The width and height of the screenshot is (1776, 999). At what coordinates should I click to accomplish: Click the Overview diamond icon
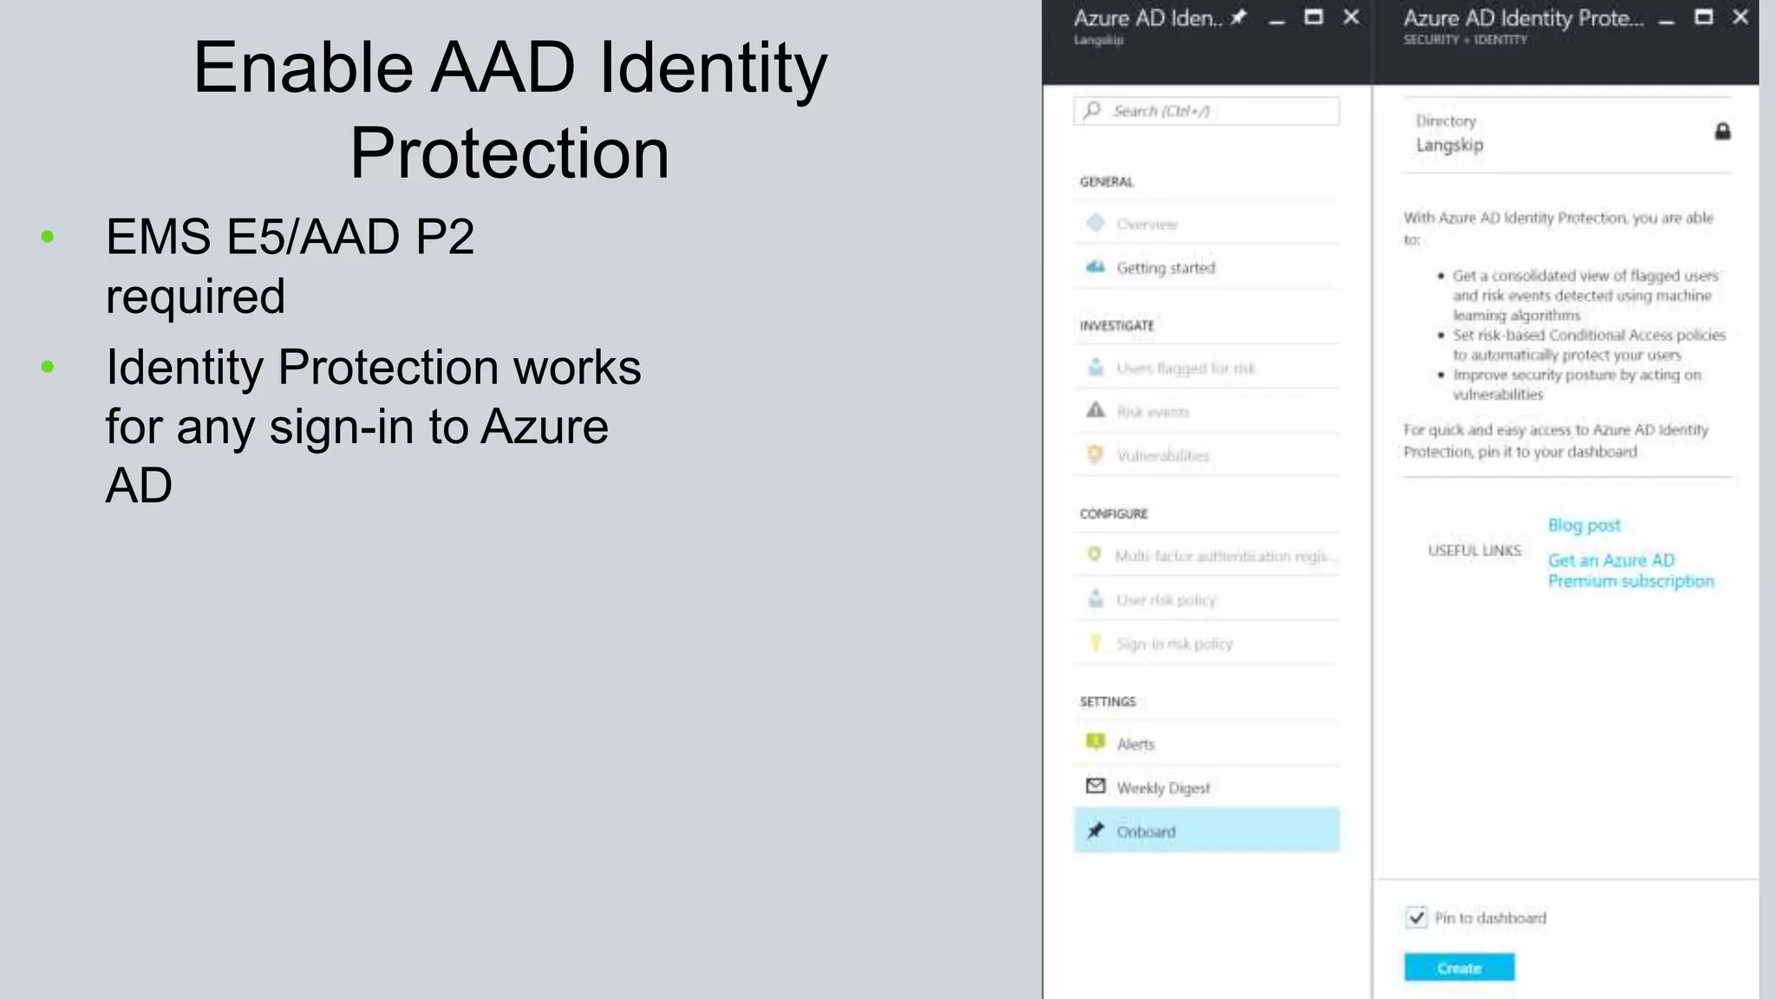1095,223
